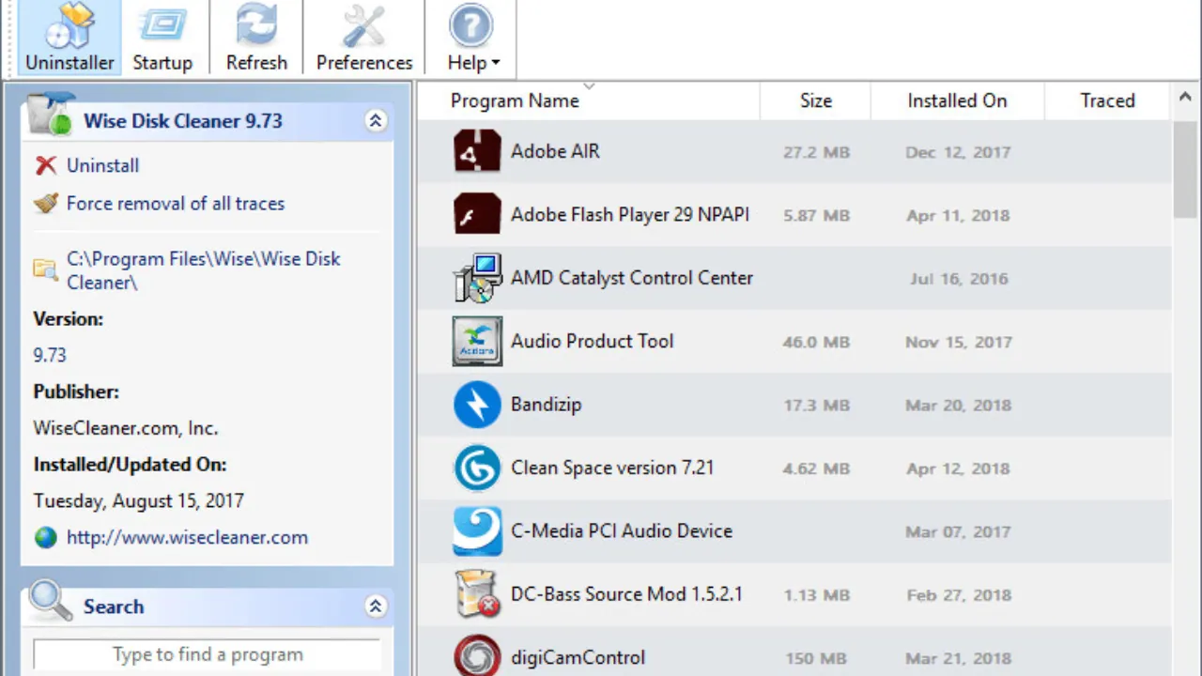Click the 4.62 MB size value
1202x676 pixels.
pos(816,469)
